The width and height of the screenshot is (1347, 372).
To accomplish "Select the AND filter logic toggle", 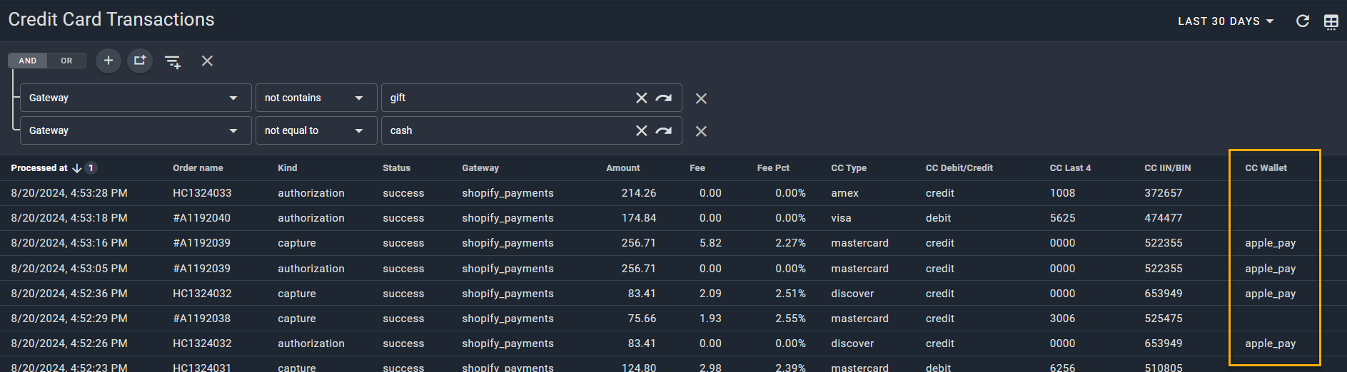I will tap(28, 61).
